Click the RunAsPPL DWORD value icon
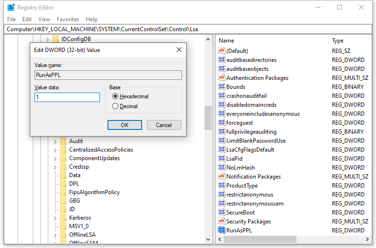Image resolution: width=376 pixels, height=248 pixels. coord(221,231)
